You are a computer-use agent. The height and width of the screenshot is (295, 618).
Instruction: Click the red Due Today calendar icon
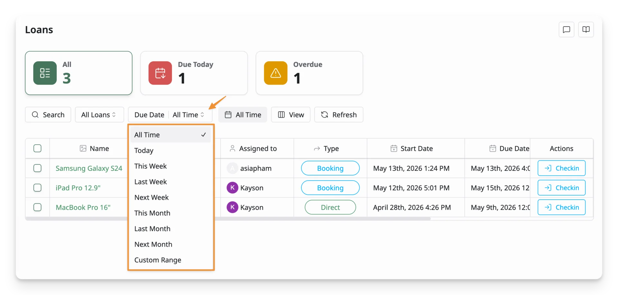pyautogui.click(x=160, y=73)
